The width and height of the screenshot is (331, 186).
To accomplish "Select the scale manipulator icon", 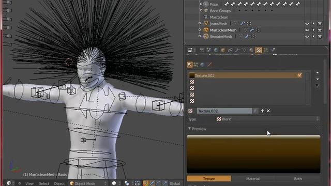I will [x=164, y=183].
